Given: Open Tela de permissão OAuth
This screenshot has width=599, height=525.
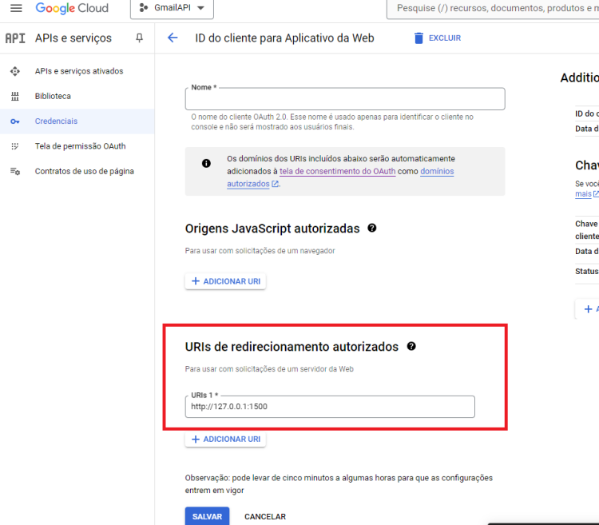Looking at the screenshot, I should tap(80, 146).
